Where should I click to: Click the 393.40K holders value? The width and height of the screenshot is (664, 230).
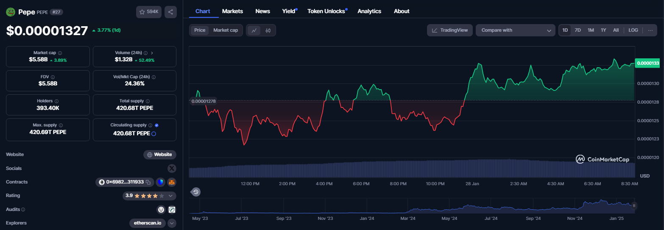point(47,108)
